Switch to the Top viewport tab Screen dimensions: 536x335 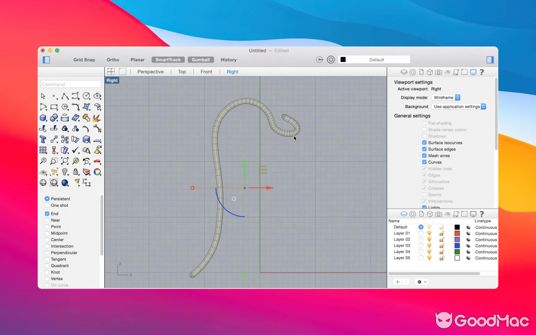point(182,72)
